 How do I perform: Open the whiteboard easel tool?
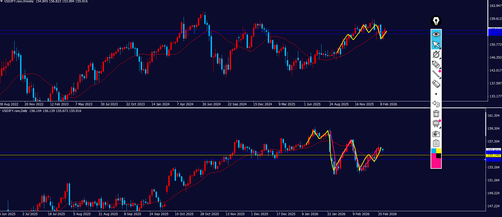436,124
